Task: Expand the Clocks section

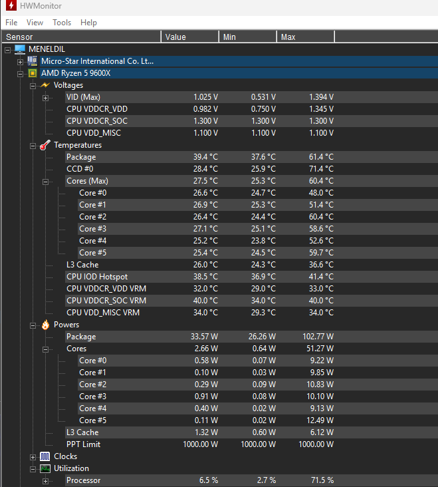Action: pos(33,458)
